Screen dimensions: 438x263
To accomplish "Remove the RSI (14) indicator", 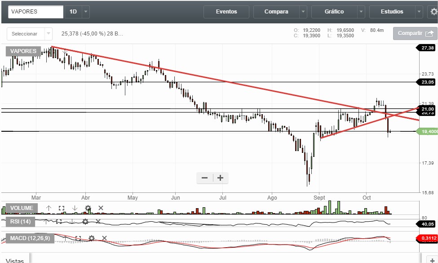I will [98, 221].
